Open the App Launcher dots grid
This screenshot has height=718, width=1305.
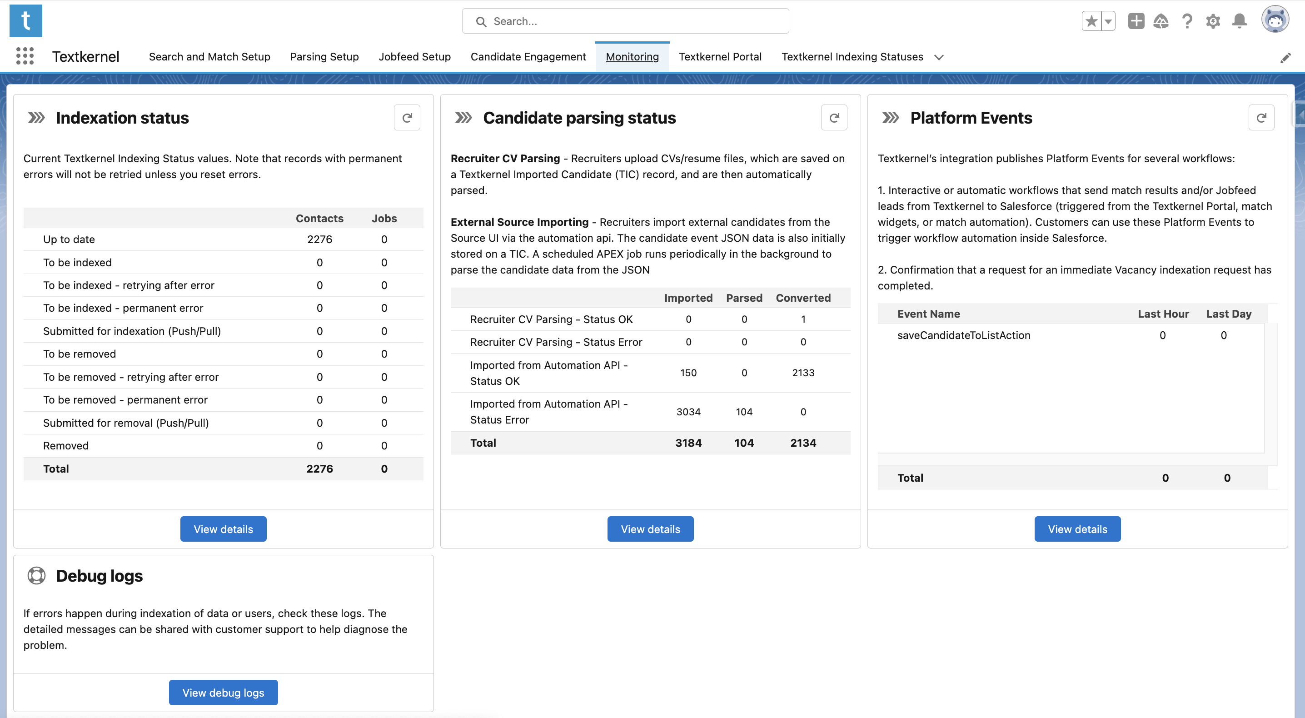tap(25, 56)
